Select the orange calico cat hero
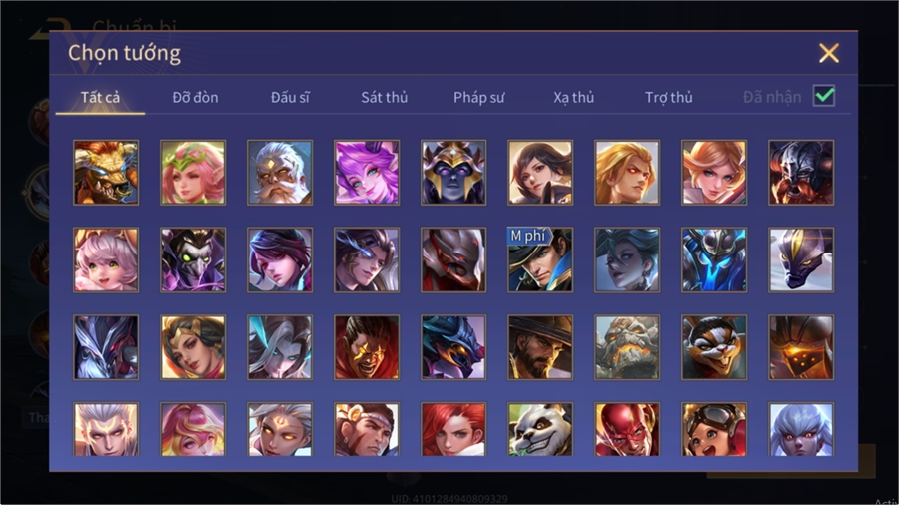Screen dimensions: 899x505 pyautogui.click(x=714, y=347)
